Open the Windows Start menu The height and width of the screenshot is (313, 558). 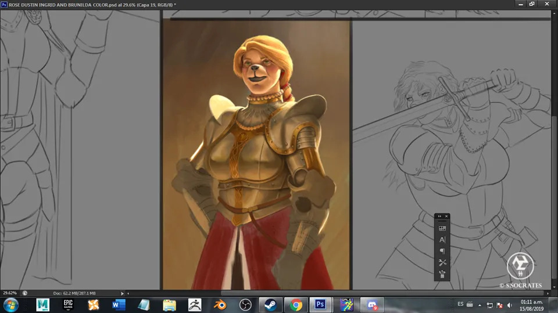click(10, 305)
